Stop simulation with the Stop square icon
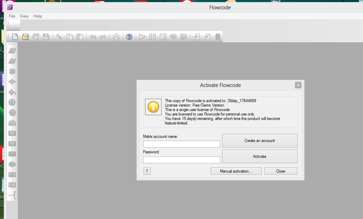This screenshot has height=219, width=363. (x=163, y=36)
